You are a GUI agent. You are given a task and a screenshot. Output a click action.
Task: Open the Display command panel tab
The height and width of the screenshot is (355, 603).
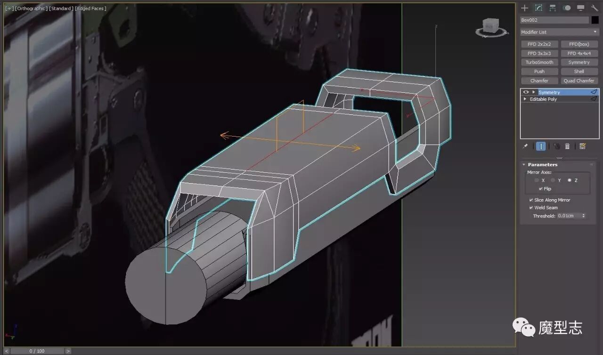tap(581, 8)
